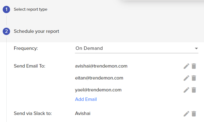The image size is (204, 122).
Task: Edit the avishai@trendemon.com email recipient
Action: [186, 66]
